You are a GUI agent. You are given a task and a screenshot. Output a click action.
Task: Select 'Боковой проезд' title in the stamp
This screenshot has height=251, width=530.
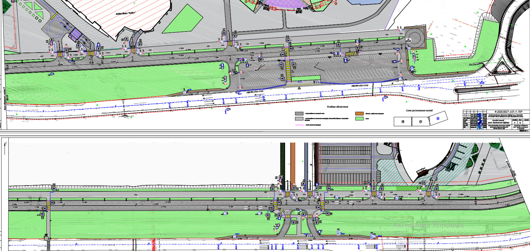498,120
